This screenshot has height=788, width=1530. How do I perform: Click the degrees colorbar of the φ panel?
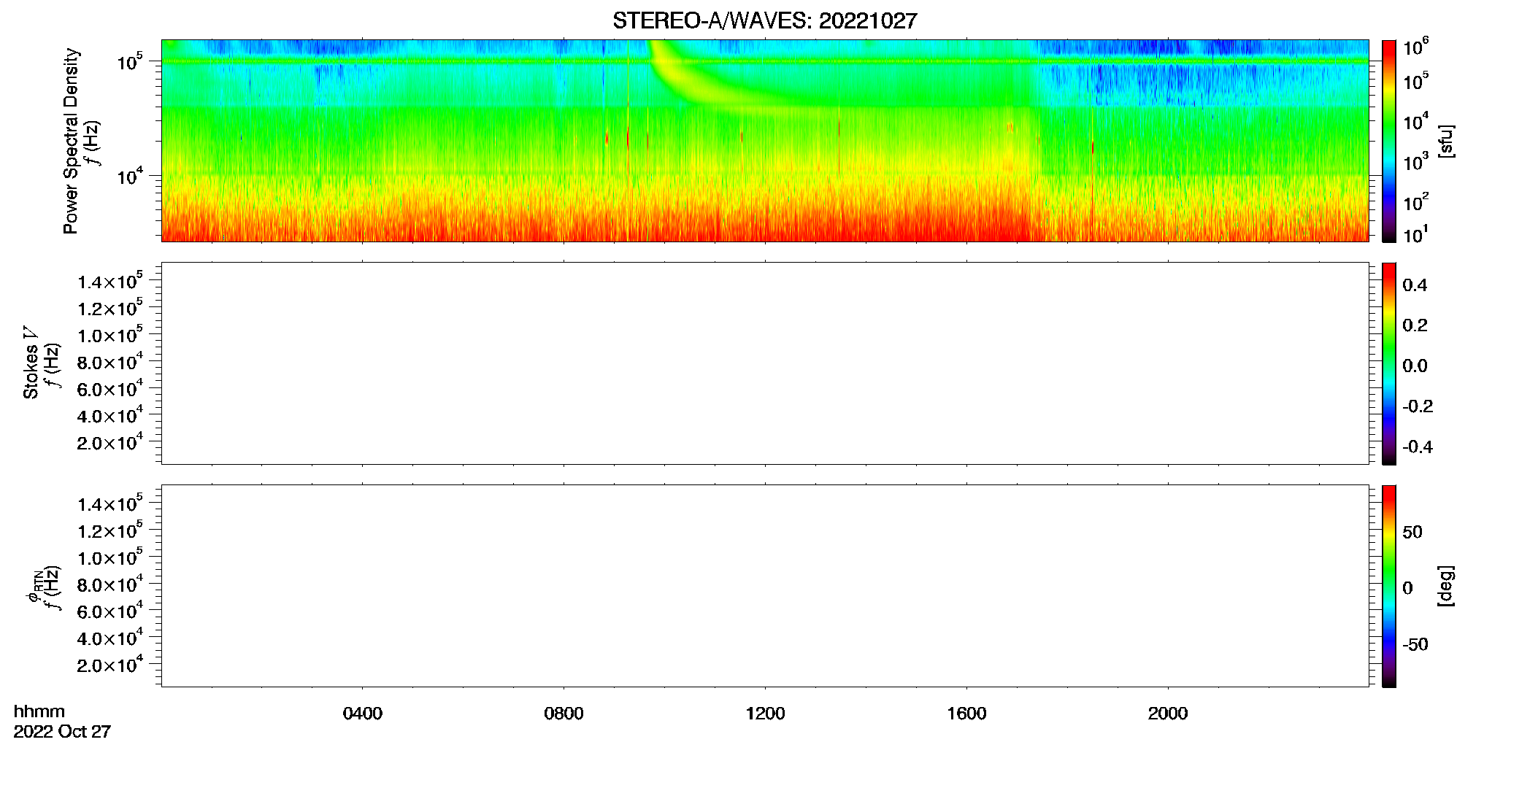click(1388, 586)
